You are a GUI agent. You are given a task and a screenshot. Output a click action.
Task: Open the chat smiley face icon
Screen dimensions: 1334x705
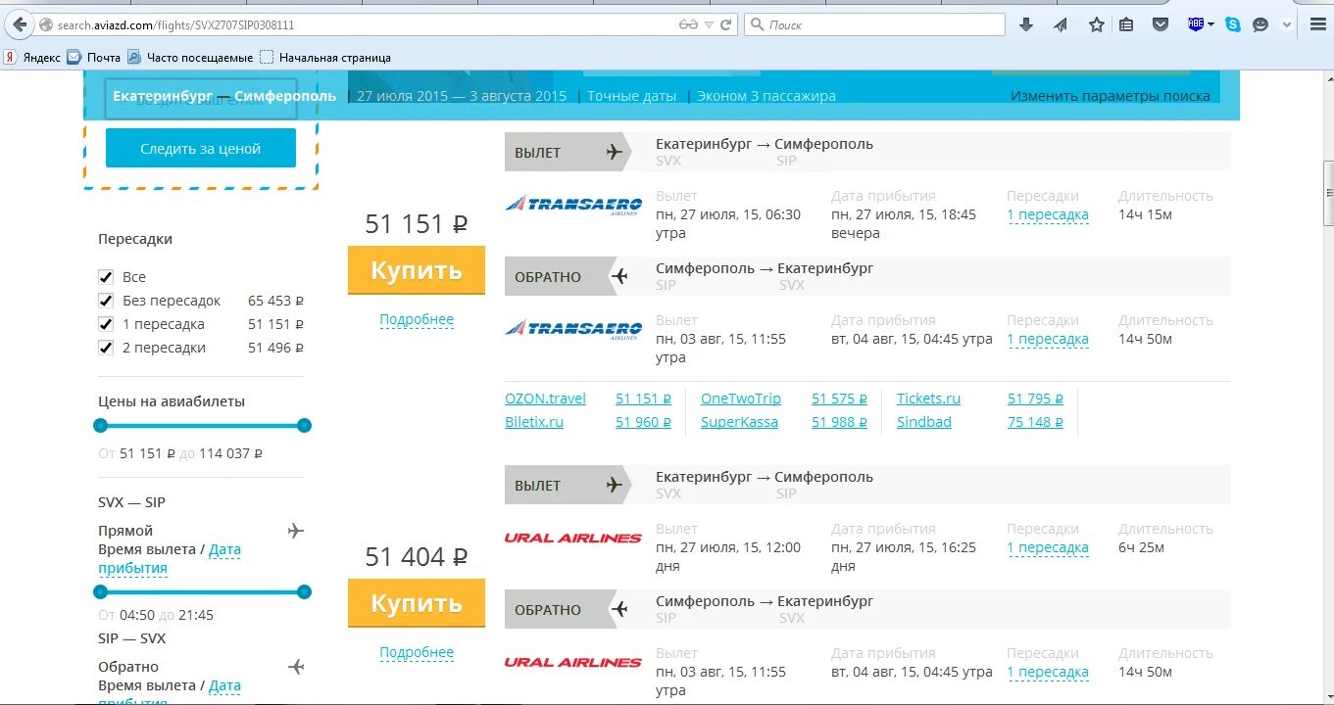click(x=1260, y=24)
